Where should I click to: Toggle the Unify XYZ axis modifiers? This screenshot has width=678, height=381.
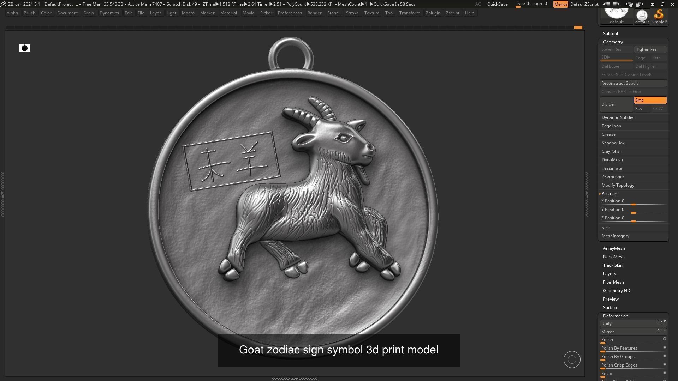point(661,321)
